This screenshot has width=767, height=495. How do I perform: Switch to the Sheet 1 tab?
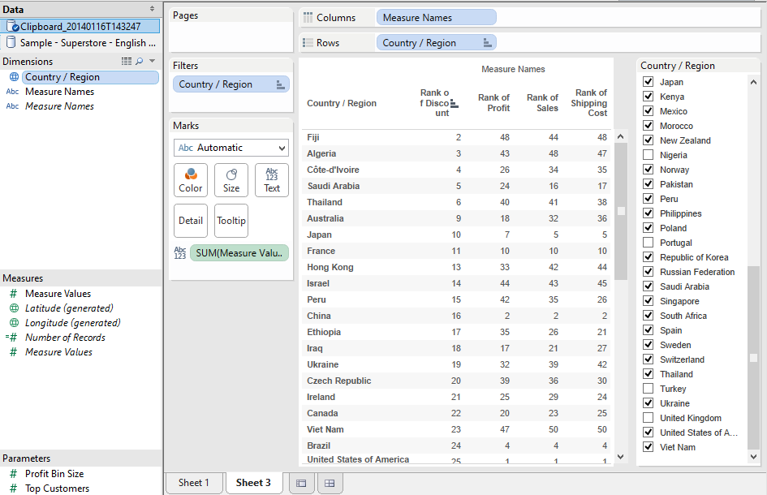coord(194,482)
